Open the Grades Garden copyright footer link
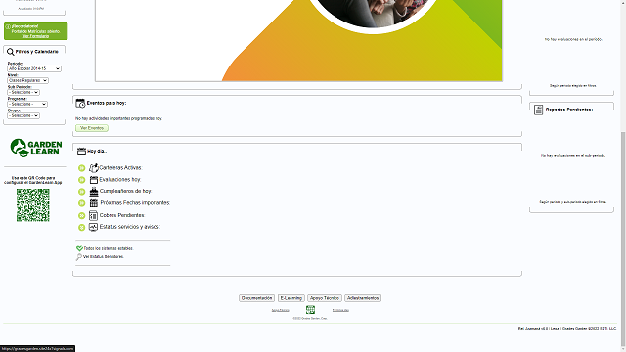Image resolution: width=626 pixels, height=352 pixels. (x=589, y=329)
